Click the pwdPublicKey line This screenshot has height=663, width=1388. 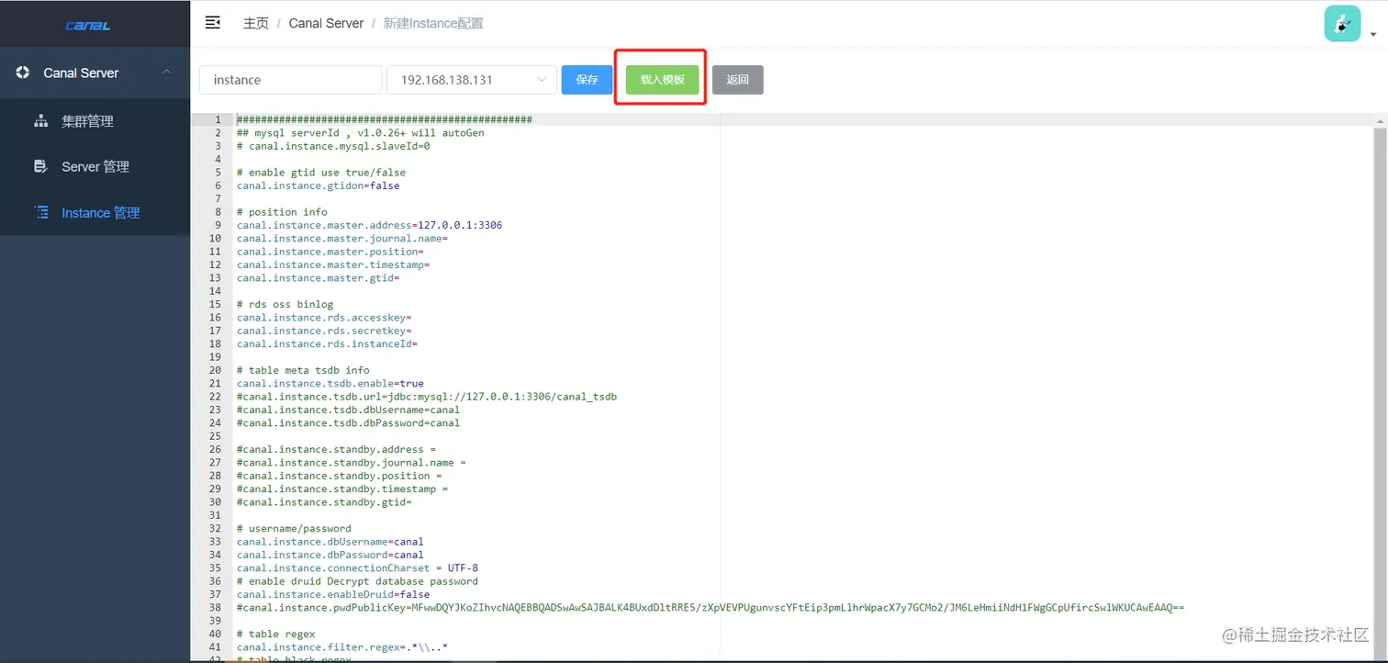(x=711, y=608)
